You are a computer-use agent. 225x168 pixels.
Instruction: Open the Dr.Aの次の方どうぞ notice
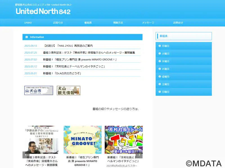click(62, 73)
